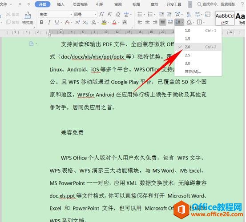246x222 pixels.
Task: Click the 兼容免费 heading text
Action: [x=72, y=133]
